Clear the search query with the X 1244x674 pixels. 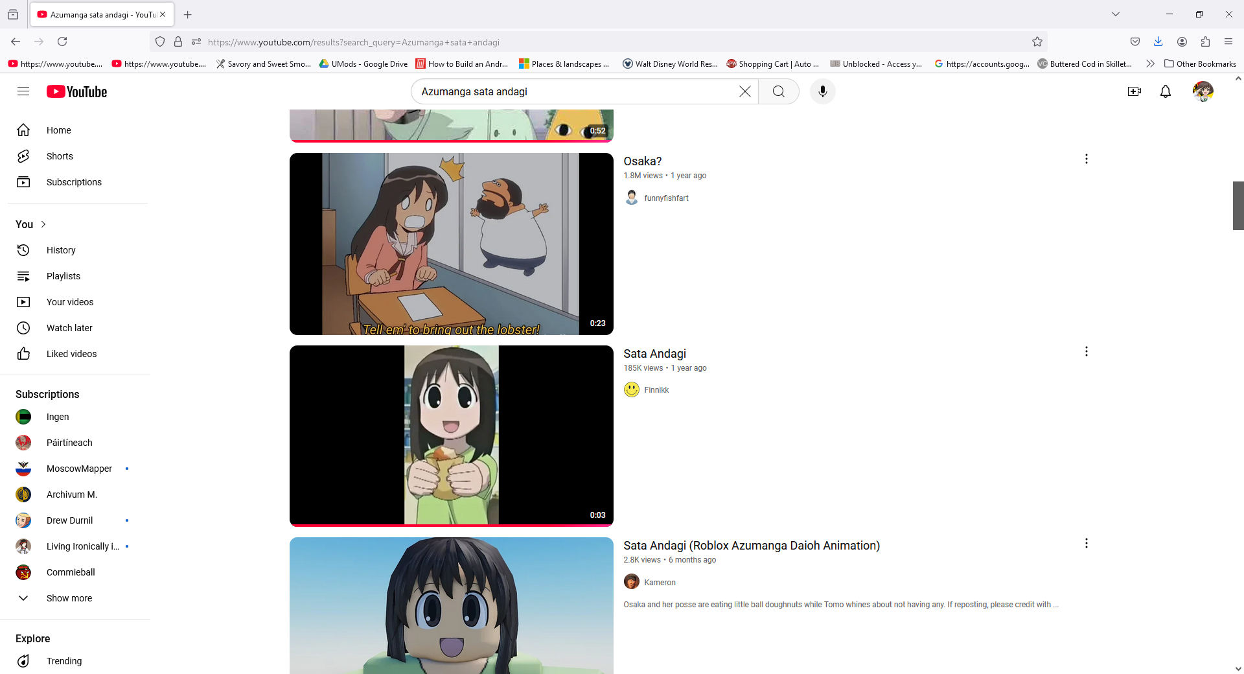745,91
